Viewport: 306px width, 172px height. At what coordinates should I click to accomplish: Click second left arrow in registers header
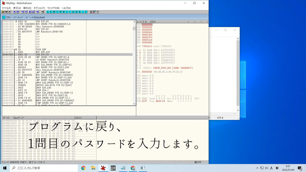pos(195,22)
